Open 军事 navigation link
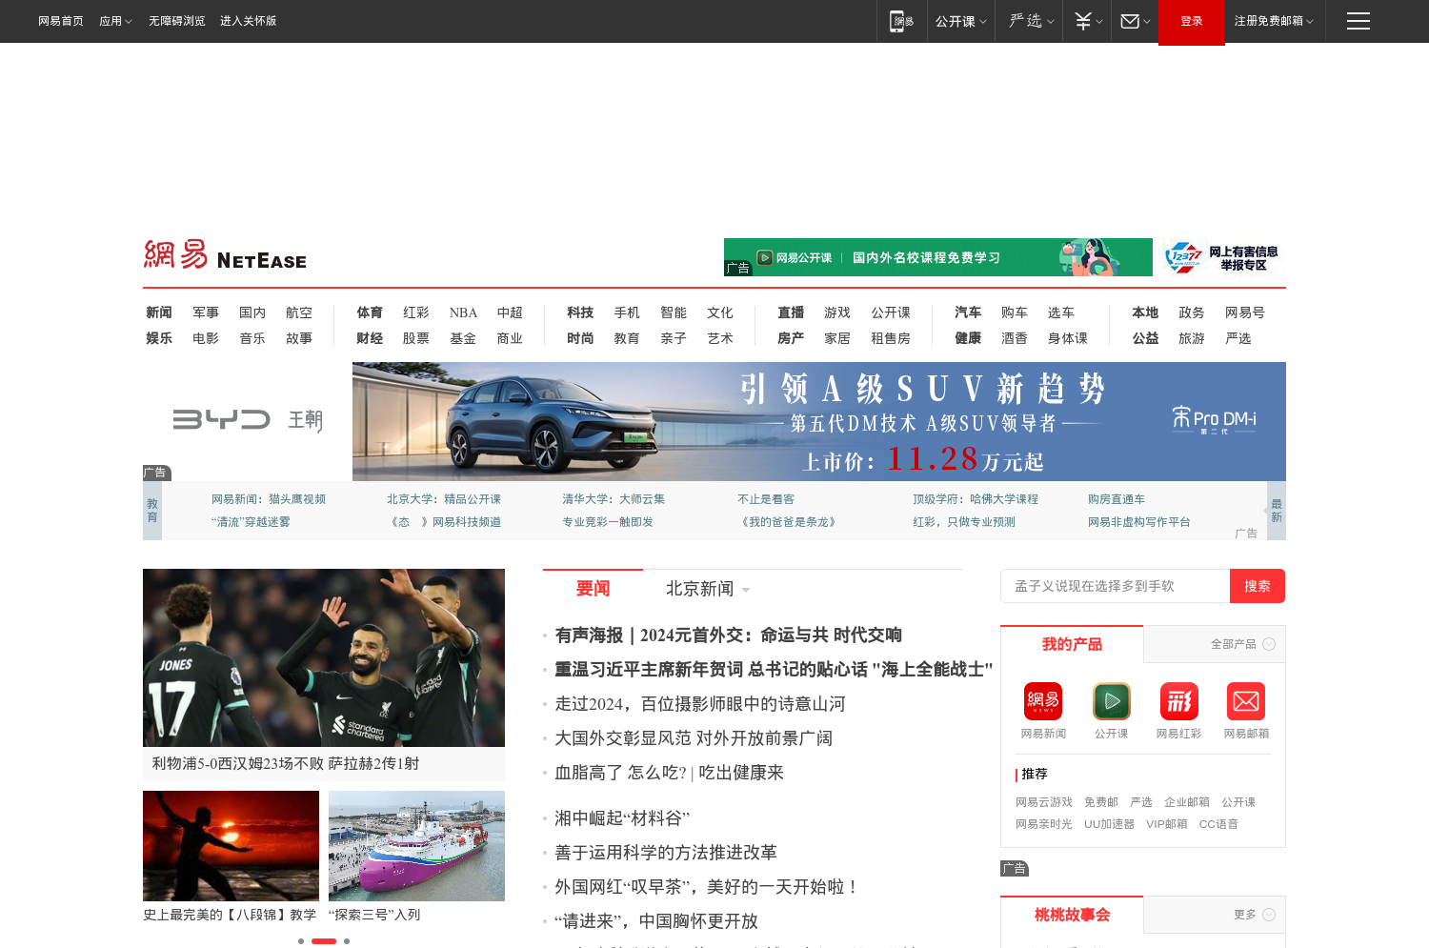Screen dimensions: 1429x948 (x=206, y=313)
